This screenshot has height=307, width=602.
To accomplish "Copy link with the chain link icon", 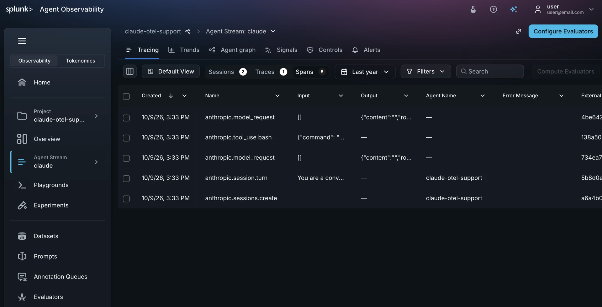I will click(x=519, y=31).
